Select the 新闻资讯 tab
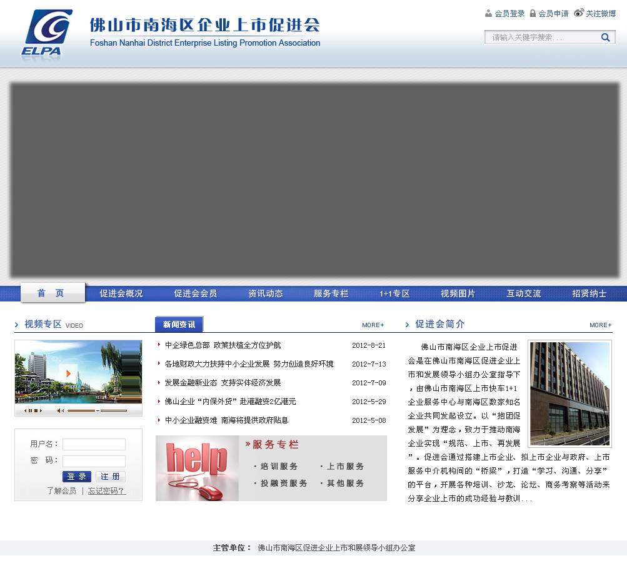 click(x=179, y=325)
